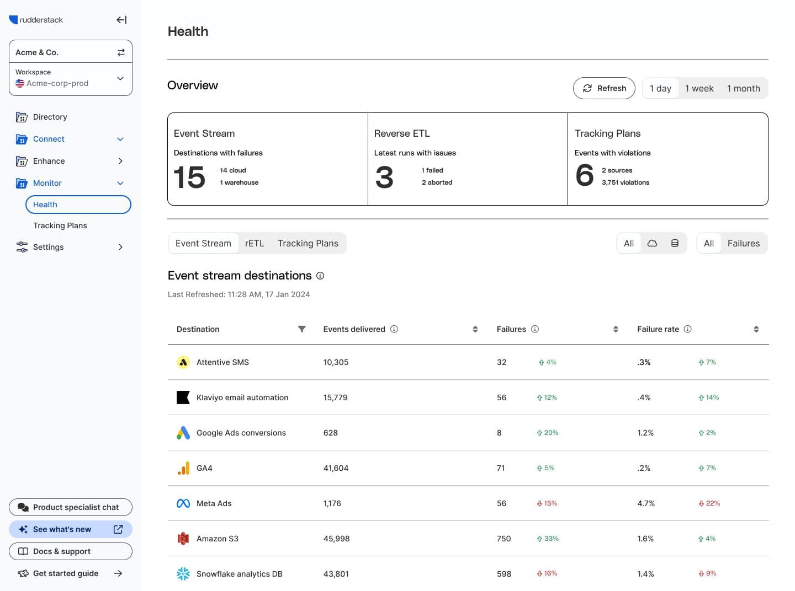Collapse the sidebar with the arrow icon

click(x=121, y=20)
